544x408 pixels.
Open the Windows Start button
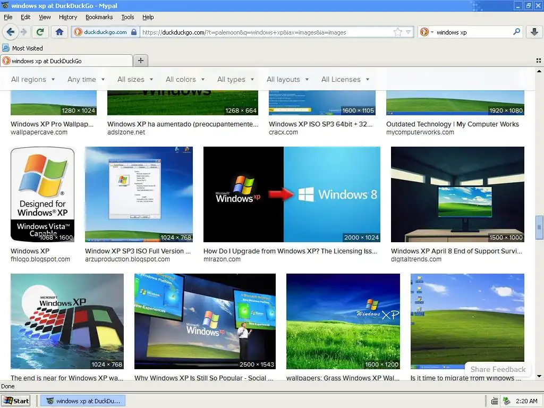pos(16,401)
